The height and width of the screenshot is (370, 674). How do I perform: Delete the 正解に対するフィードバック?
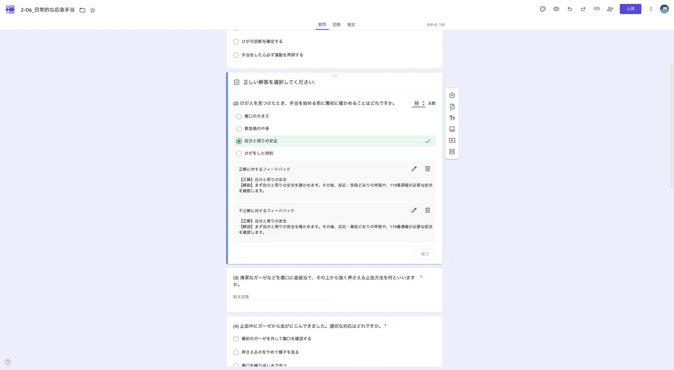pos(427,169)
